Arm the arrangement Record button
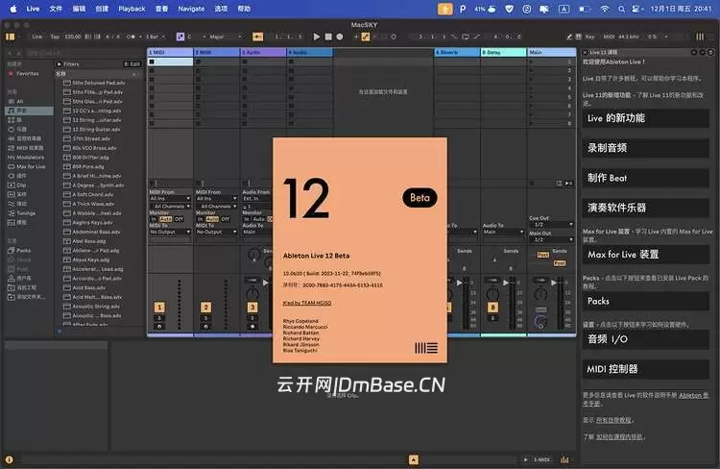The width and height of the screenshot is (720, 469). (x=340, y=37)
